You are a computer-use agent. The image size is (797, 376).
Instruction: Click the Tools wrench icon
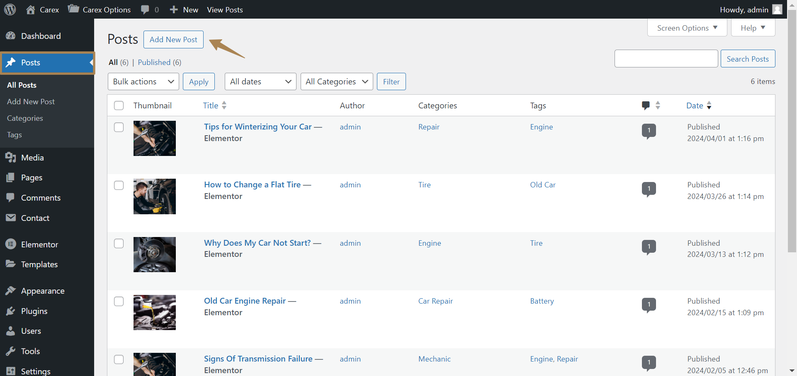pyautogui.click(x=11, y=351)
